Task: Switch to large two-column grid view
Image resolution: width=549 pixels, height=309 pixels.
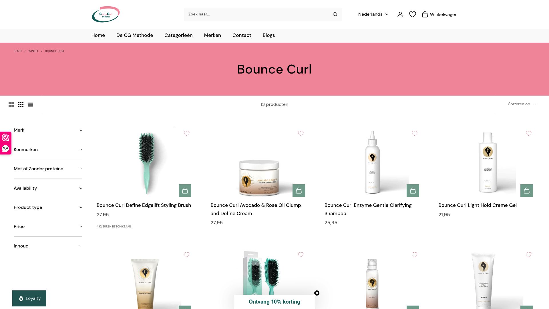Action: click(11, 104)
